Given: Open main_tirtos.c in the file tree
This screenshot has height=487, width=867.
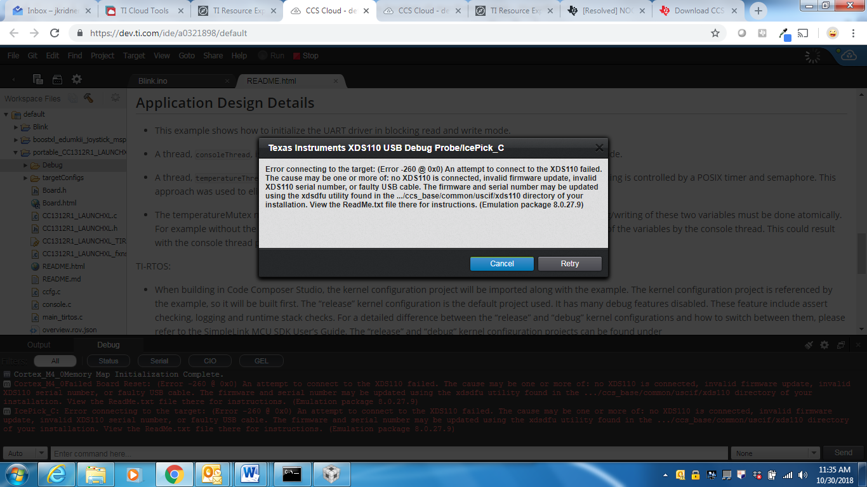Looking at the screenshot, I should point(62,317).
